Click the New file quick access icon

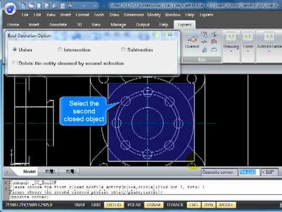point(23,6)
